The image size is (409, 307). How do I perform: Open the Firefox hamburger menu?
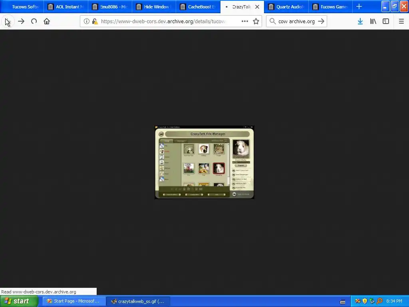tap(401, 22)
